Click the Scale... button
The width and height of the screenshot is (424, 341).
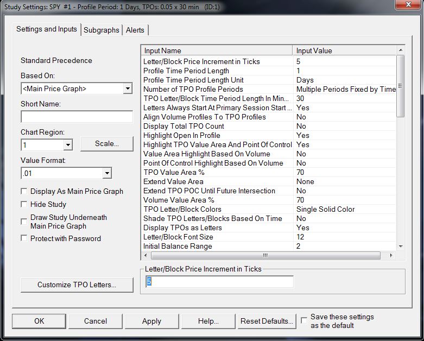[x=107, y=143]
